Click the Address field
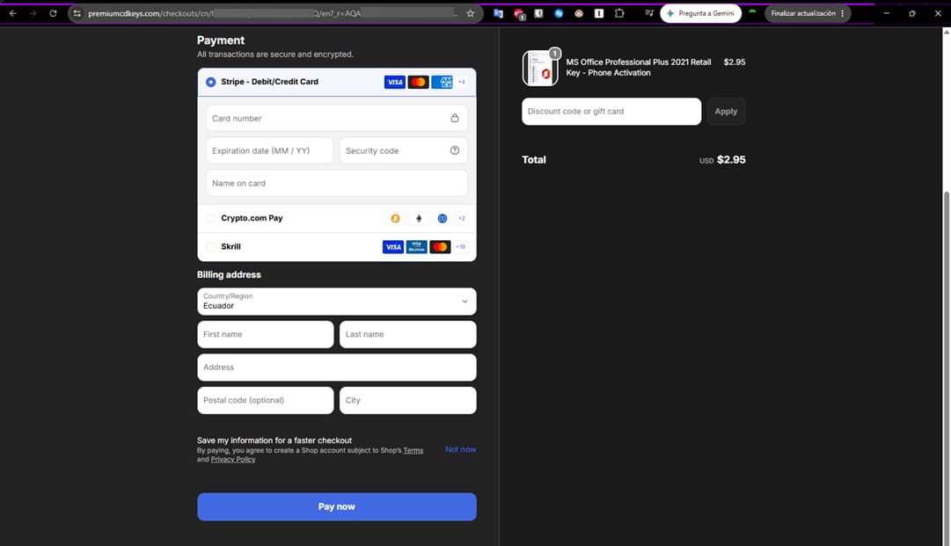Image resolution: width=951 pixels, height=546 pixels. pos(337,368)
